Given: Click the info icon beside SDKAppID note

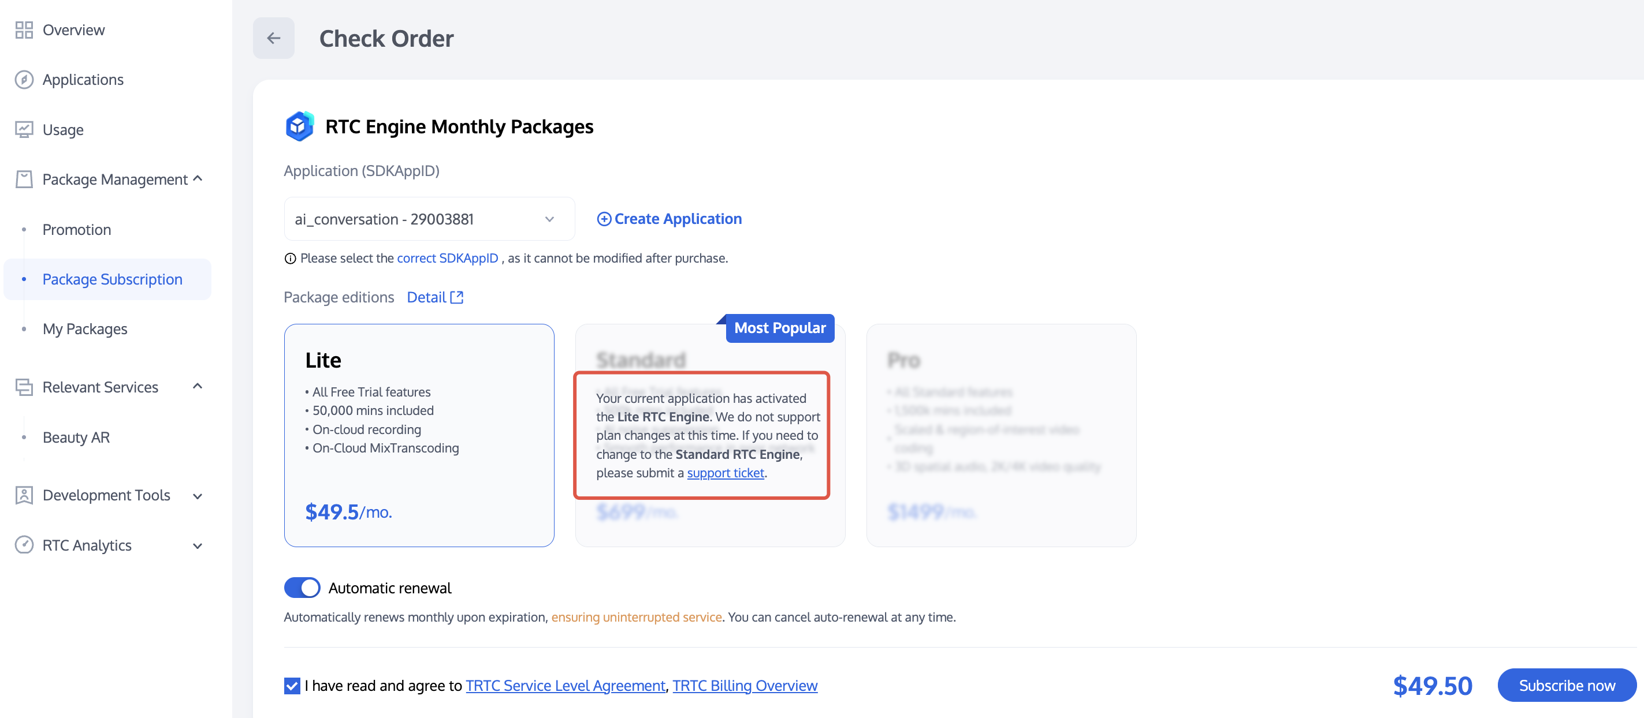Looking at the screenshot, I should click(x=290, y=258).
